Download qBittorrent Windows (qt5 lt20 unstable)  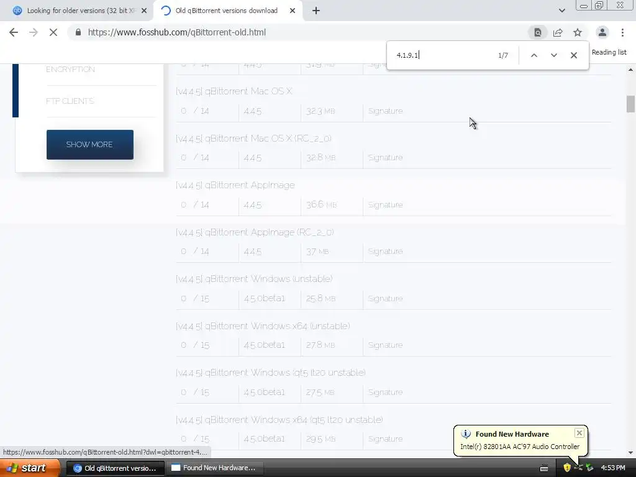tap(271, 373)
